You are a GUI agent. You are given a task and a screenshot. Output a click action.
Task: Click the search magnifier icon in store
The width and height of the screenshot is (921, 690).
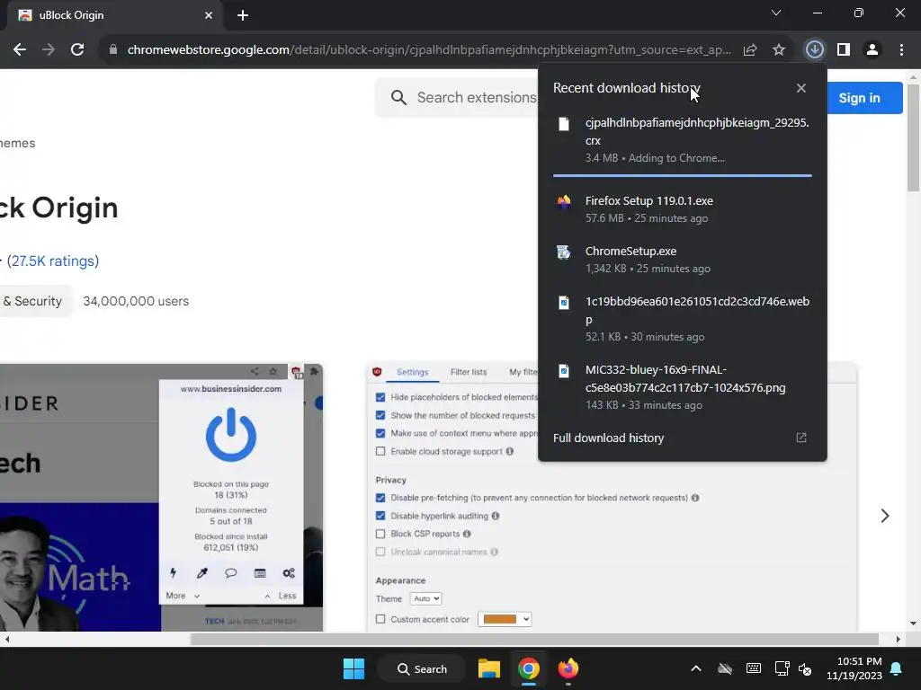398,97
